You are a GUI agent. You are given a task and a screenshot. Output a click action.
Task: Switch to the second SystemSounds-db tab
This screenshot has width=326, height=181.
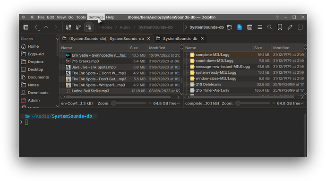pos(180,39)
